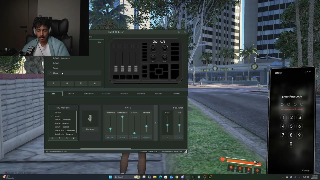Save the current mic profile
The width and height of the screenshot is (320, 180).
[52, 138]
